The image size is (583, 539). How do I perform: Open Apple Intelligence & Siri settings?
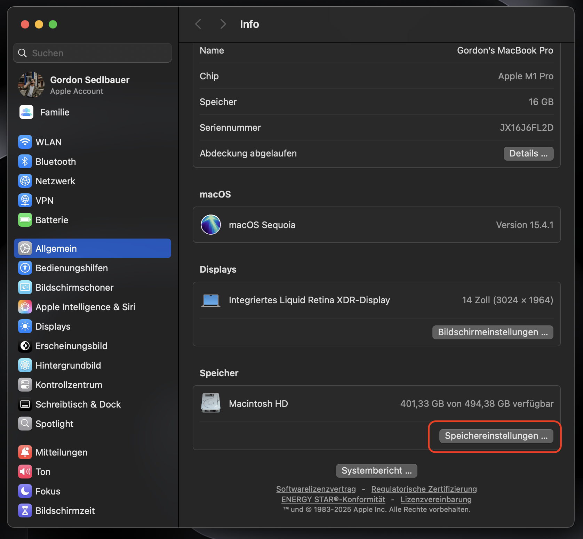point(85,307)
